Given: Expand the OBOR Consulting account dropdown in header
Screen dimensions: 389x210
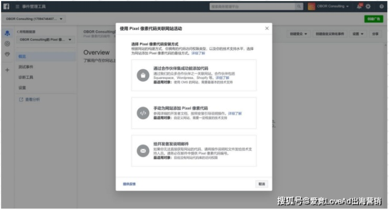Looking at the screenshot, I should 333,6.
